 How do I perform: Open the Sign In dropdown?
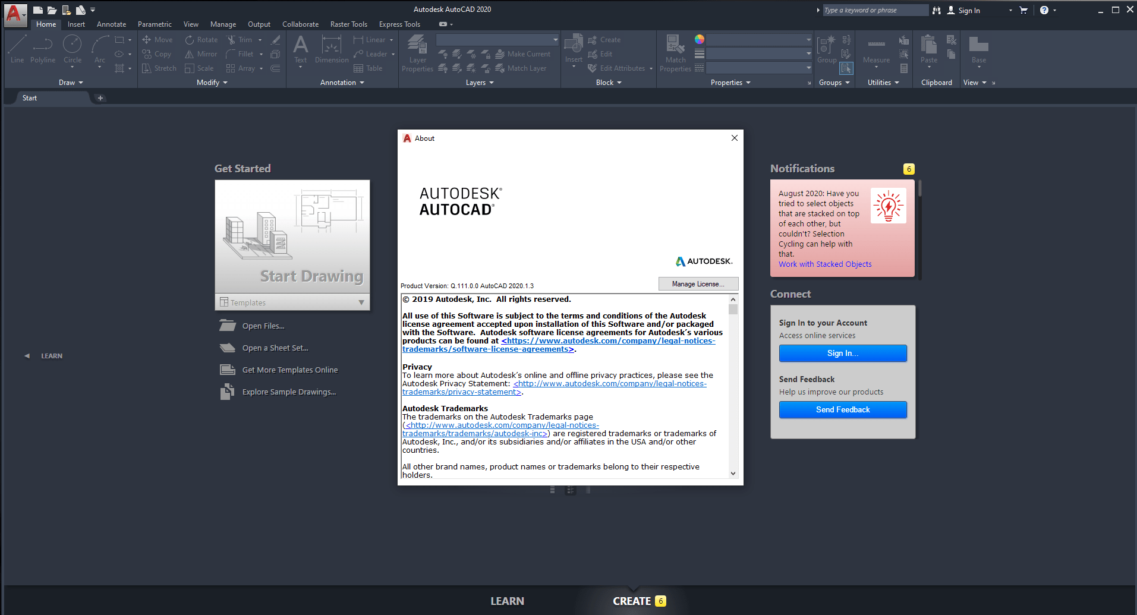(1010, 10)
